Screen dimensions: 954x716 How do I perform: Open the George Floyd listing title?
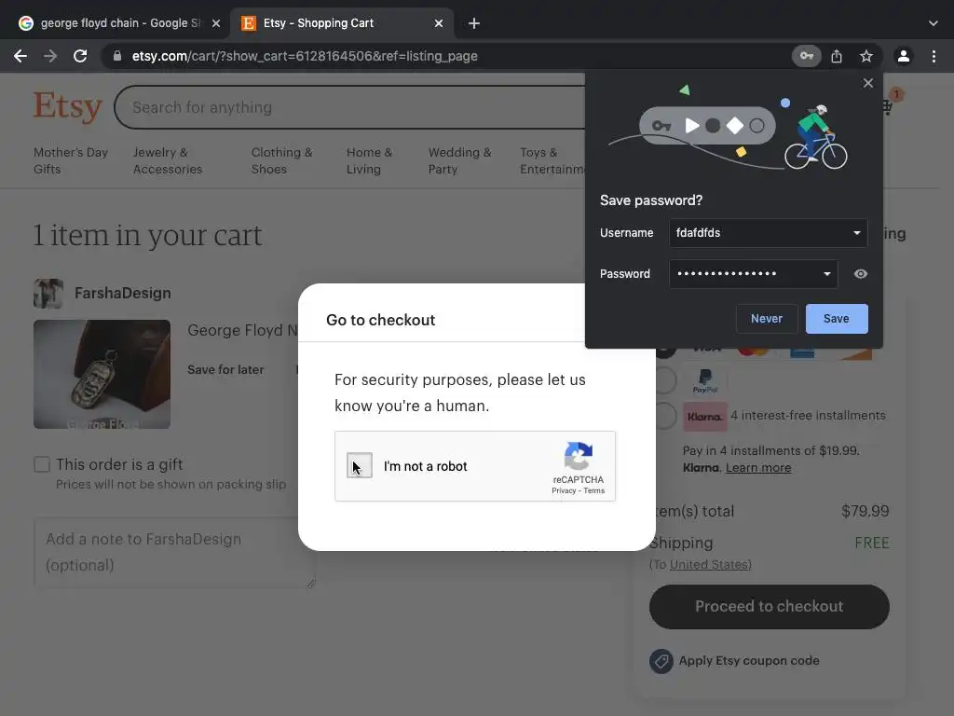click(242, 330)
